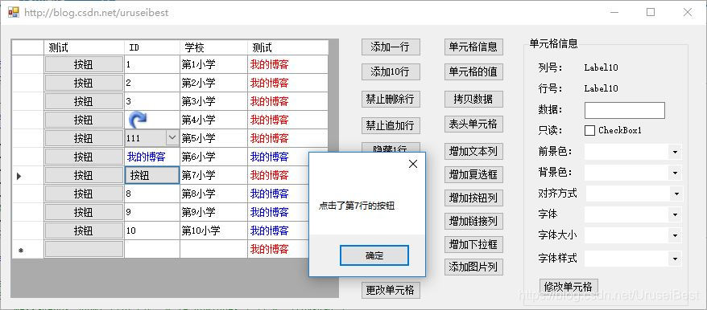The image size is (707, 310).
Task: Close the message box with the X
Action: pyautogui.click(x=412, y=164)
